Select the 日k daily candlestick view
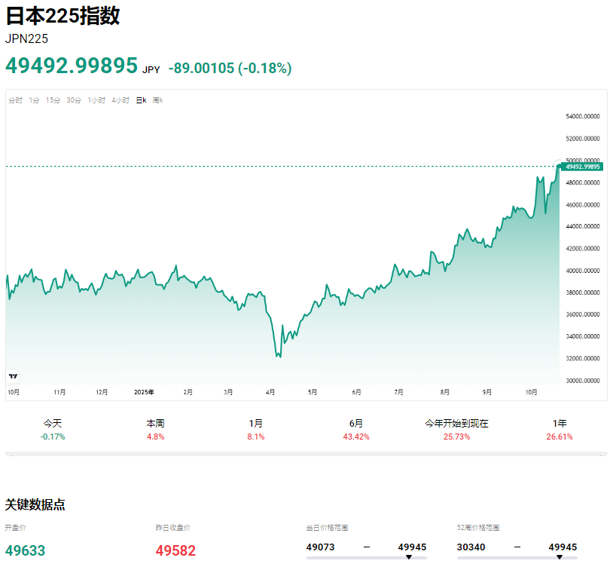 tap(141, 100)
